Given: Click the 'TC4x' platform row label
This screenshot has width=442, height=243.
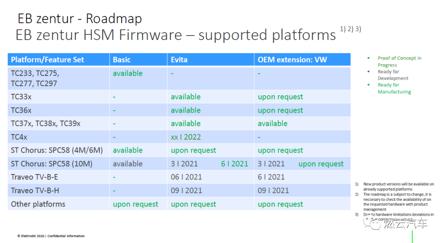Looking at the screenshot, I should [x=19, y=137].
